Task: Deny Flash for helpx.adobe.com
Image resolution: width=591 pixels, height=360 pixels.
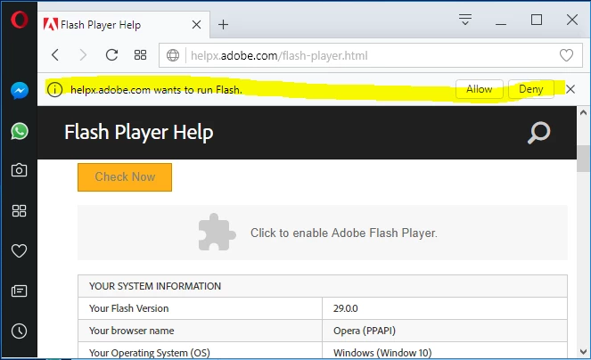Action: tap(530, 89)
